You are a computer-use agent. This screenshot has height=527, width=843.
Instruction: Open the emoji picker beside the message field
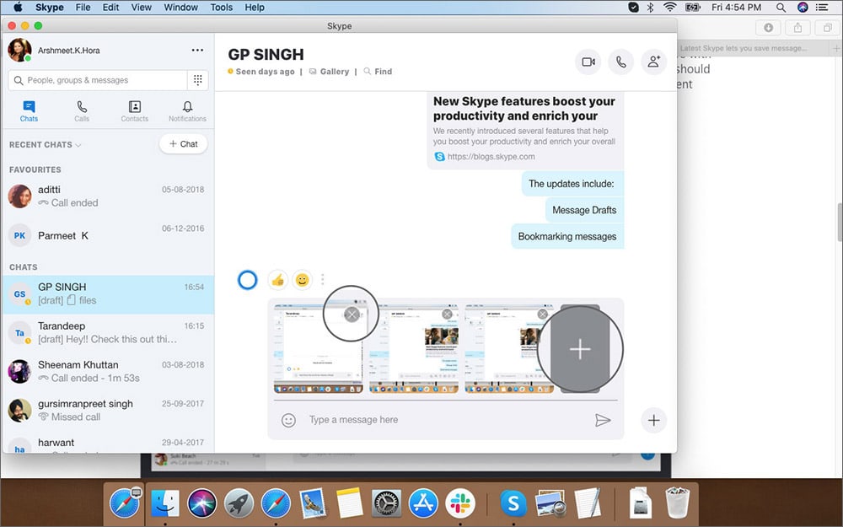click(287, 420)
